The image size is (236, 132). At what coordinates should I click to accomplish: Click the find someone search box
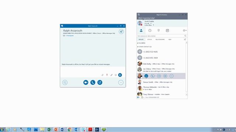click(160, 36)
